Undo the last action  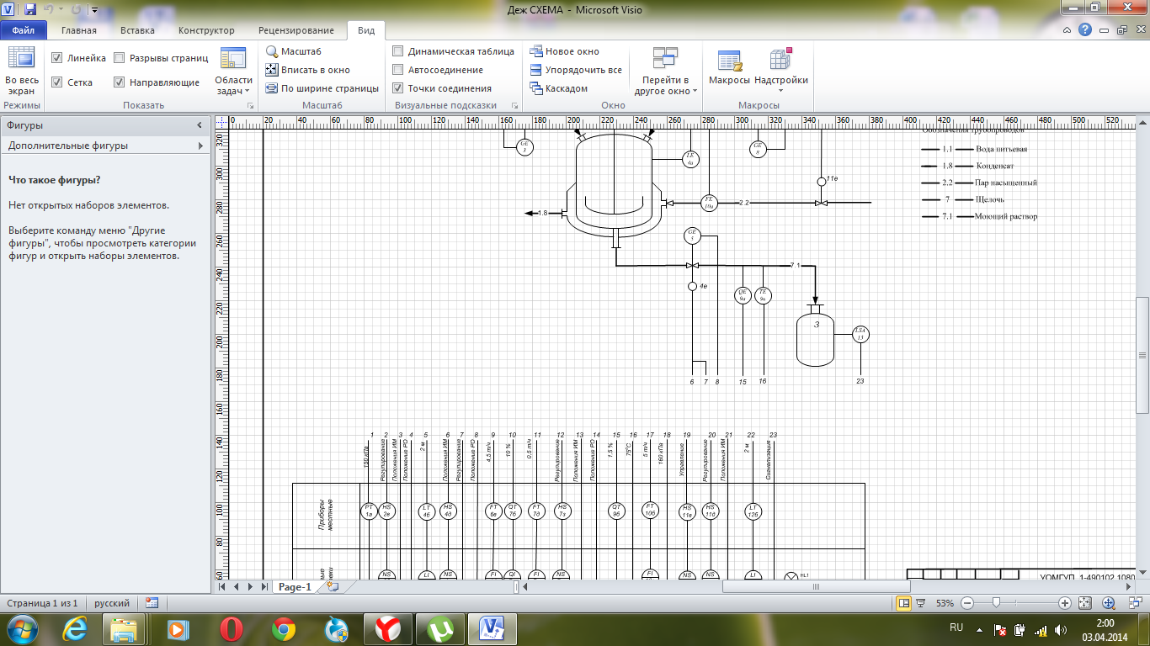coord(50,10)
